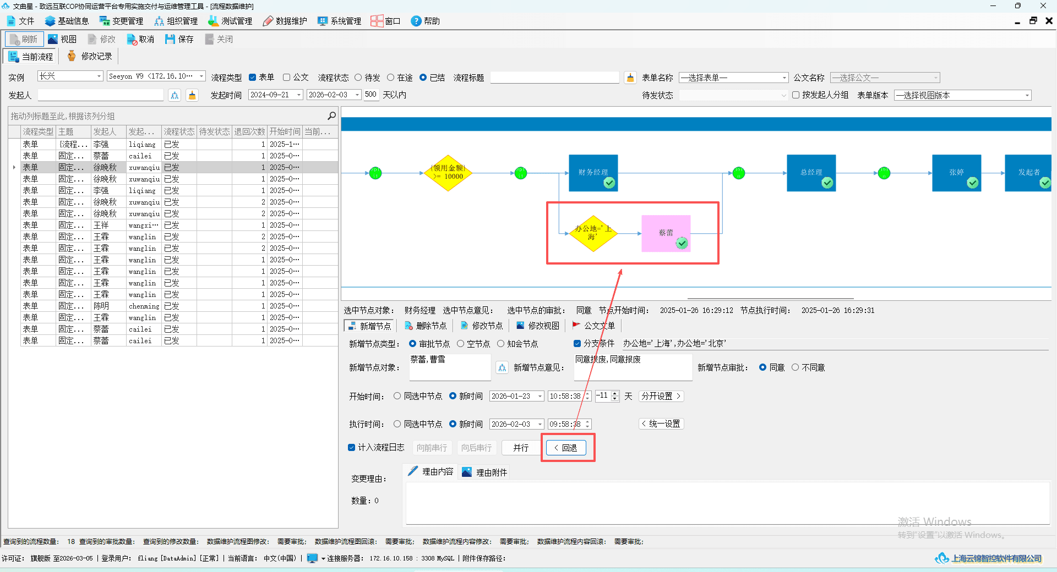
Task: Click the 保存 save toolbar icon
Action: click(170, 40)
